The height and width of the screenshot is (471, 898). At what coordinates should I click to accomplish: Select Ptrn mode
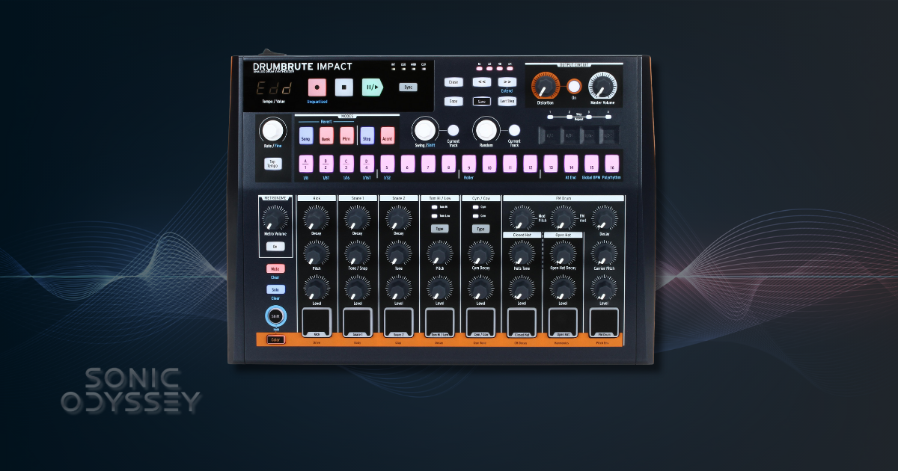coord(346,135)
